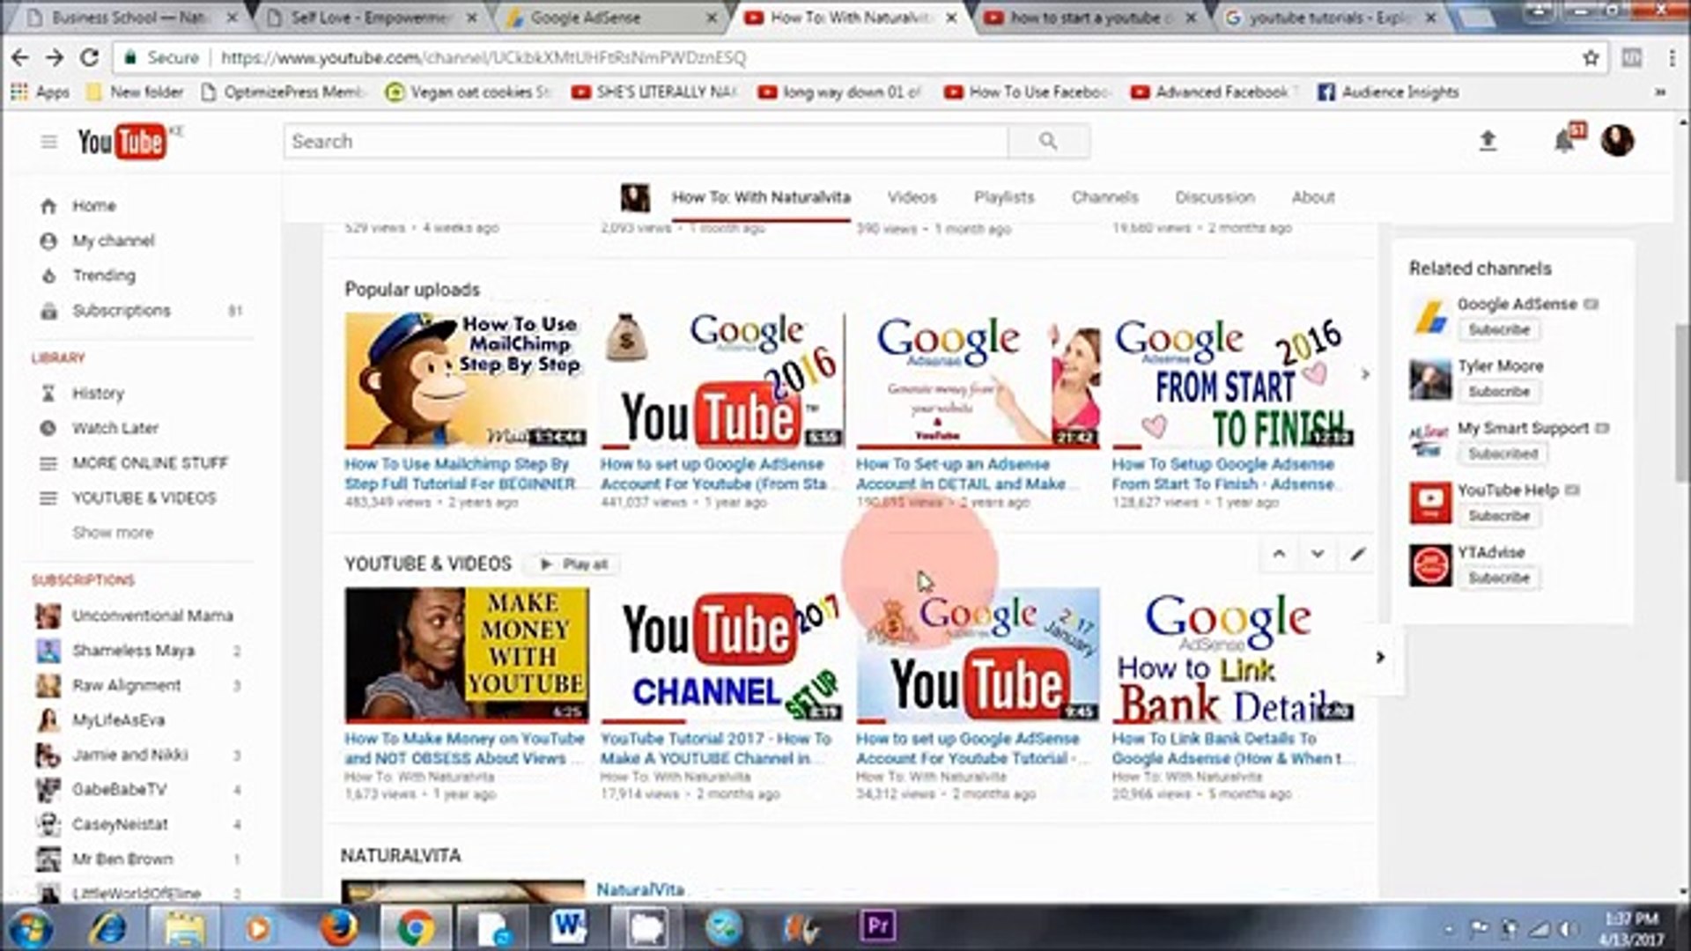The height and width of the screenshot is (951, 1691).
Task: Click the hamburger guide menu icon
Action: click(49, 142)
